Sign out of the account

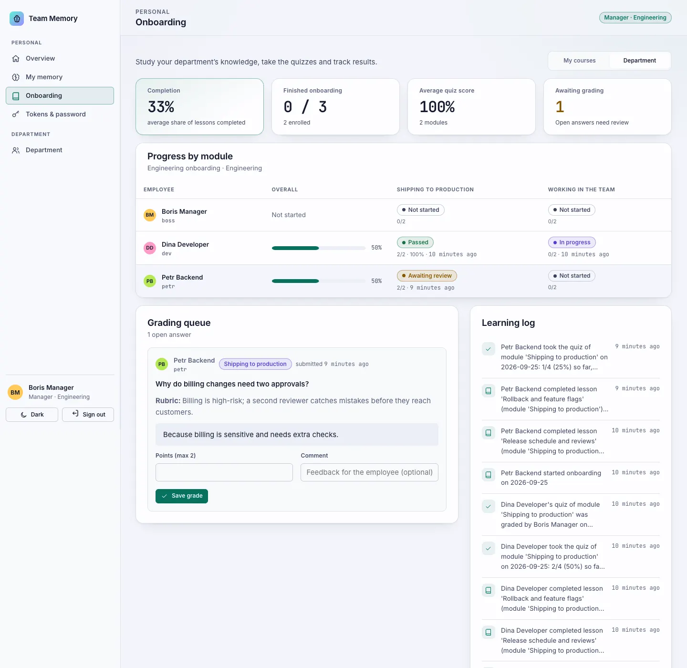point(88,415)
